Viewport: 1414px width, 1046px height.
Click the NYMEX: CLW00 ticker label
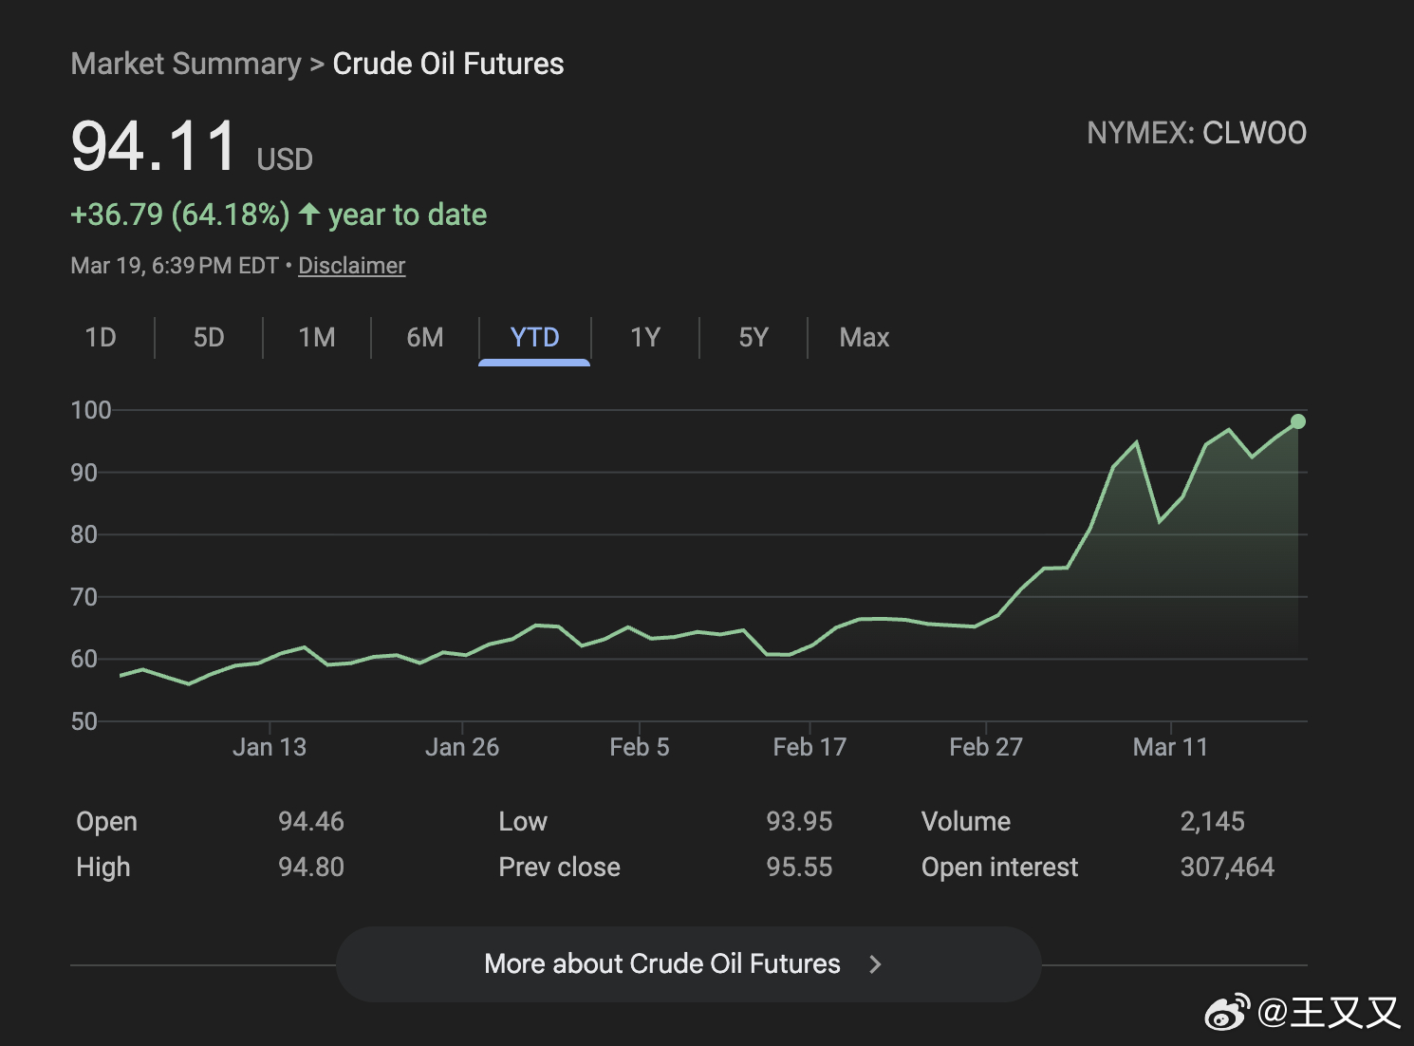coord(1196,133)
